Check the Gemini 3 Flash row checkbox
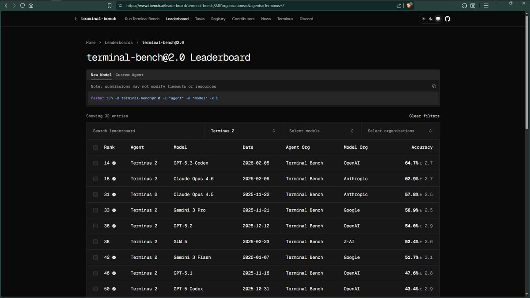The width and height of the screenshot is (530, 298). click(x=95, y=257)
